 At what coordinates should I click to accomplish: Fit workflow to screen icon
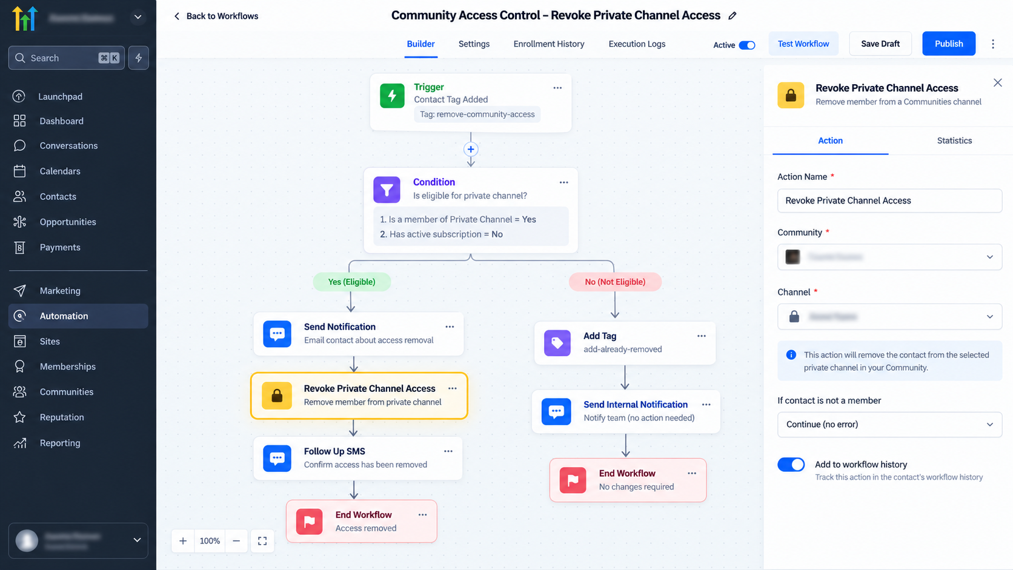(x=262, y=541)
